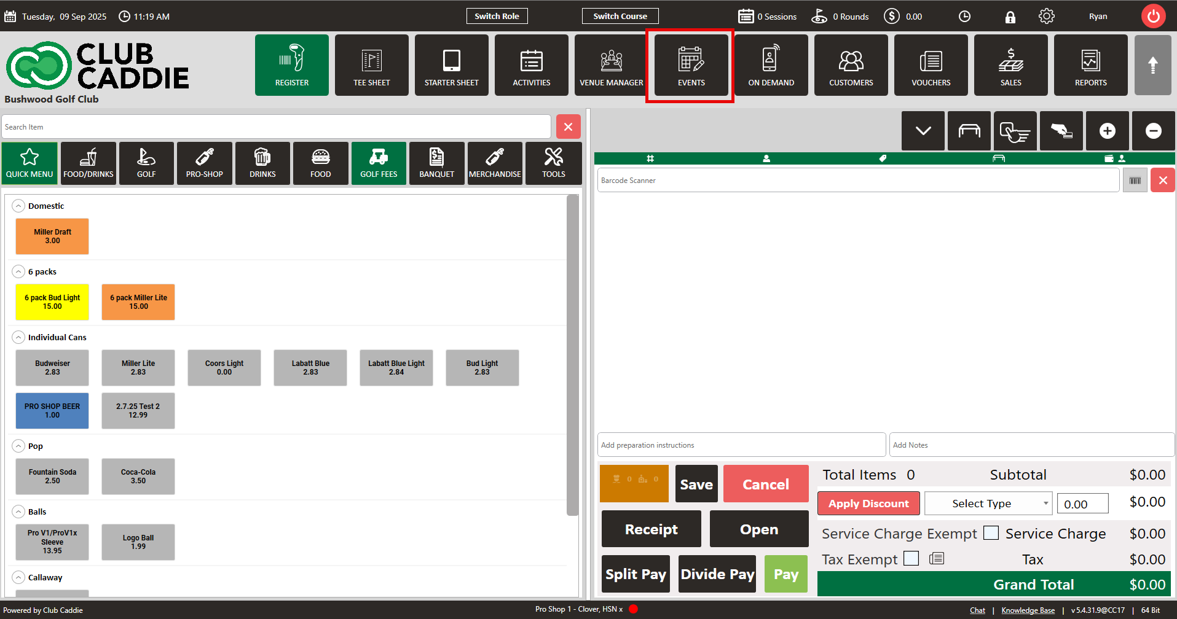Add the yellow 6 pack Bud Light item

click(52, 302)
